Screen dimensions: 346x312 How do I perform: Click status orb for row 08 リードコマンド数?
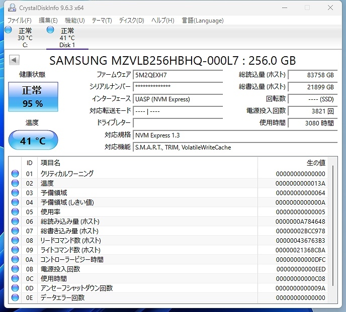(x=15, y=240)
